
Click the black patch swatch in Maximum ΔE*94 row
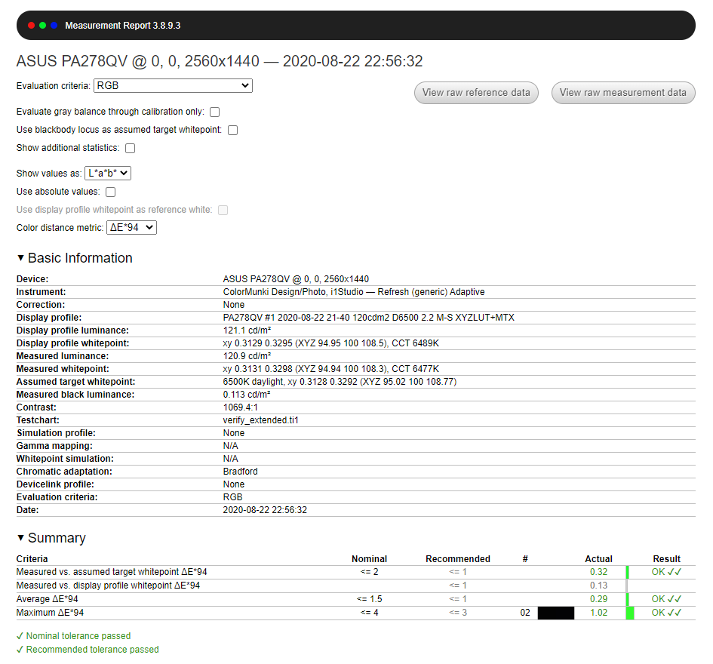[x=555, y=613]
